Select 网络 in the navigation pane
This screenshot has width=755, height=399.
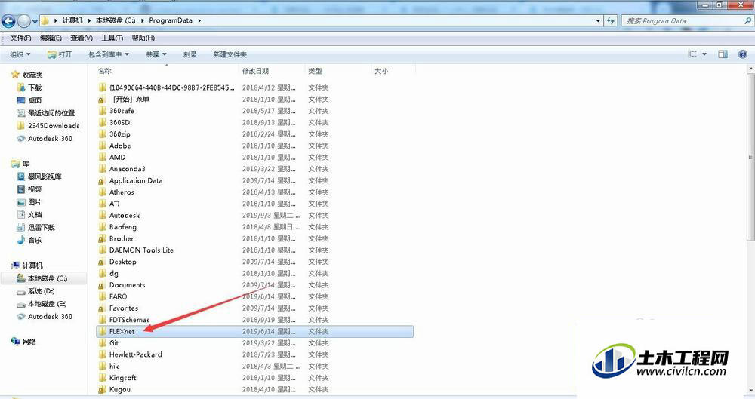(29, 342)
